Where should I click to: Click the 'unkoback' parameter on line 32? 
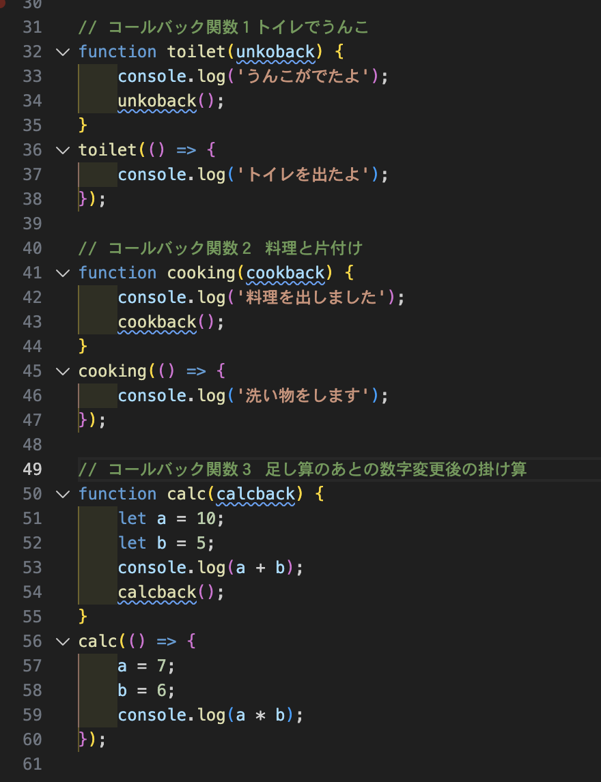pyautogui.click(x=275, y=52)
